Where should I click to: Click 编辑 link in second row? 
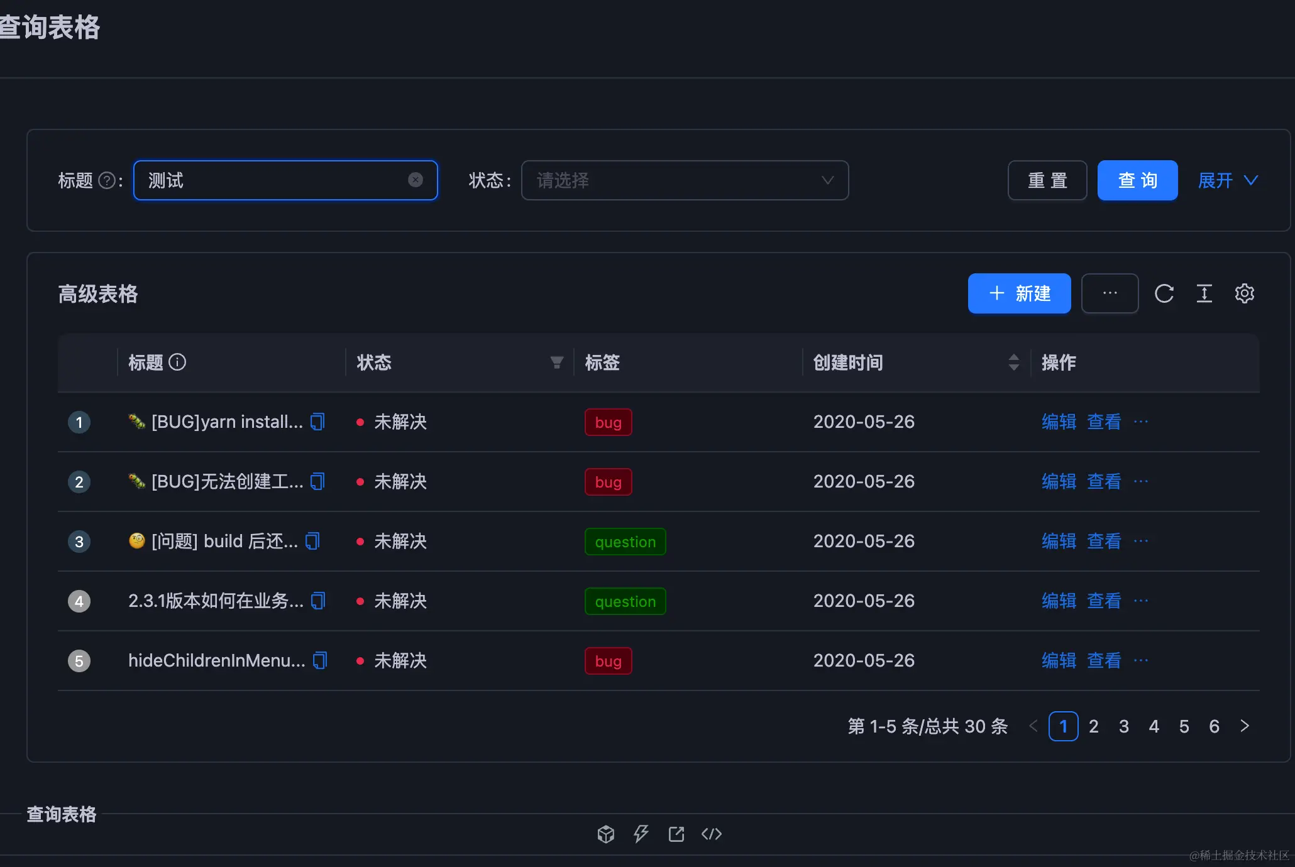(x=1059, y=481)
